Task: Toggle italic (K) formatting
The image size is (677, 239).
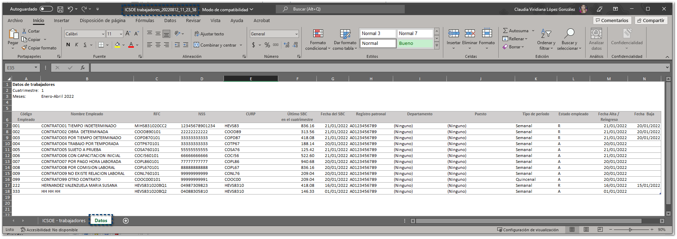Action: pos(76,45)
